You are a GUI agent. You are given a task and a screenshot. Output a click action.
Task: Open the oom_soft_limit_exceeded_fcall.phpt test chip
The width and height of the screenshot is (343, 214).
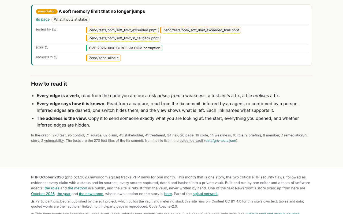200,30
